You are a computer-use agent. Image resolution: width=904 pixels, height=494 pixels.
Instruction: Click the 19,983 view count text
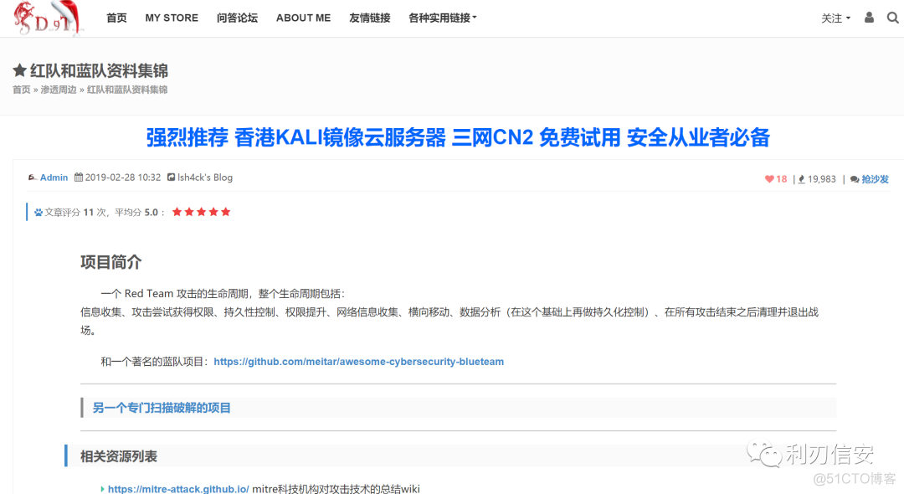(822, 179)
